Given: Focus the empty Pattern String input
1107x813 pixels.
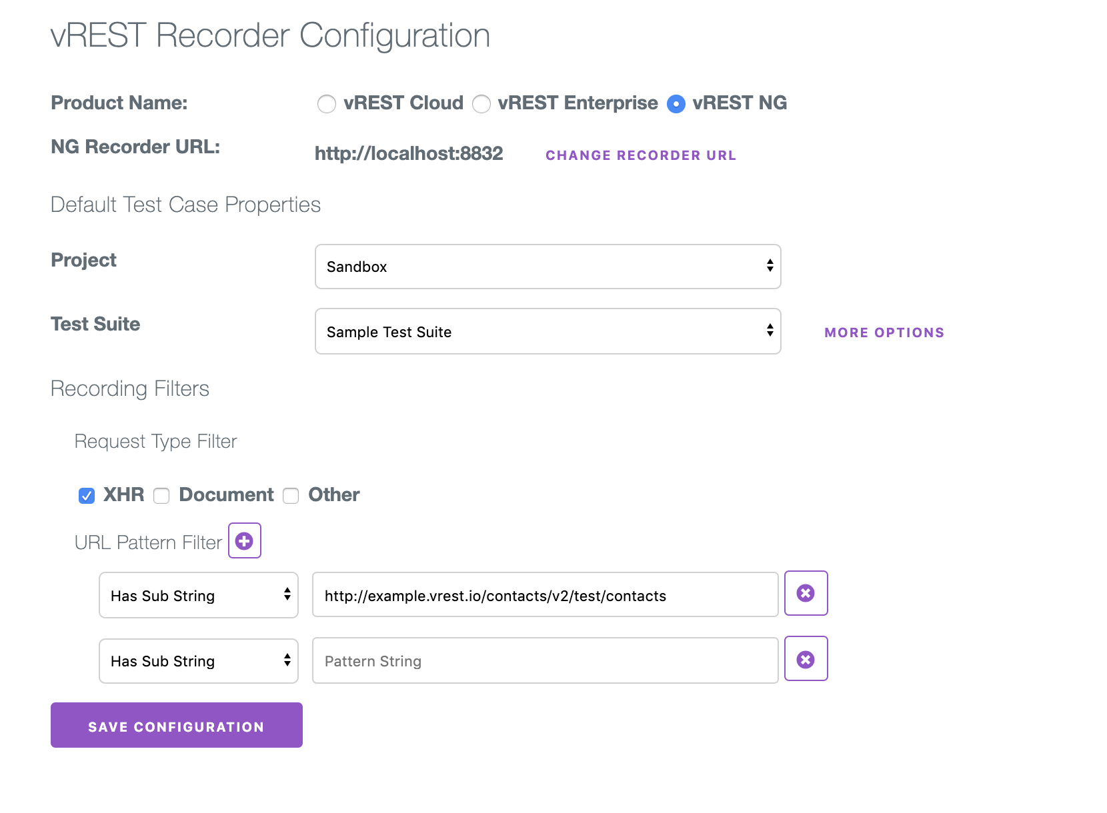Looking at the screenshot, I should (545, 660).
